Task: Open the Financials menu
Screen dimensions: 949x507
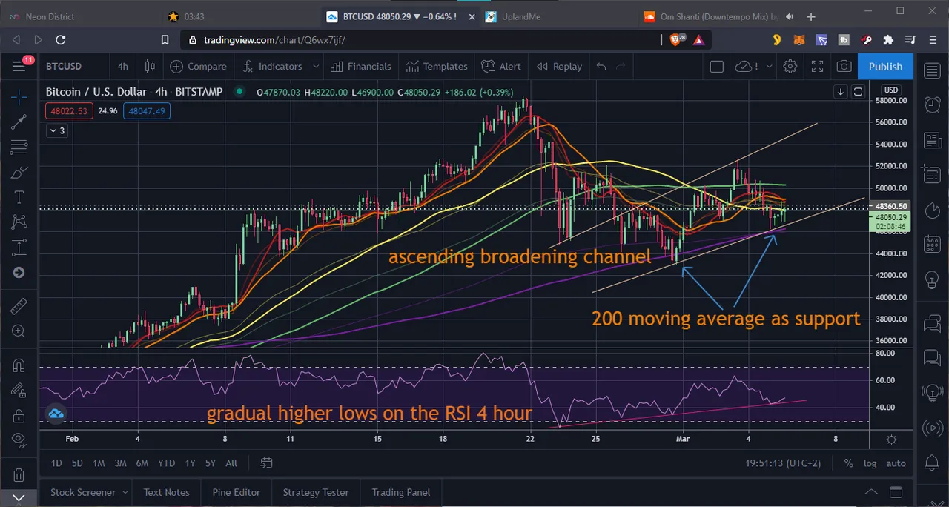Action: (x=361, y=67)
